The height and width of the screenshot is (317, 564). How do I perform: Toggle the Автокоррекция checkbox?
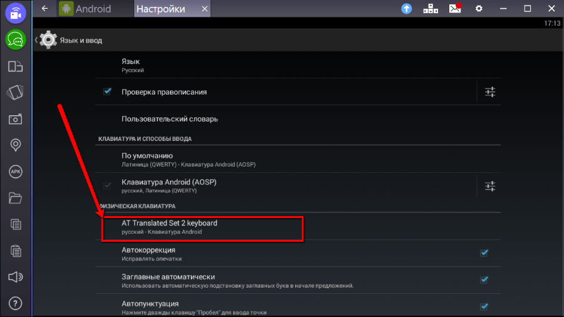[484, 252]
